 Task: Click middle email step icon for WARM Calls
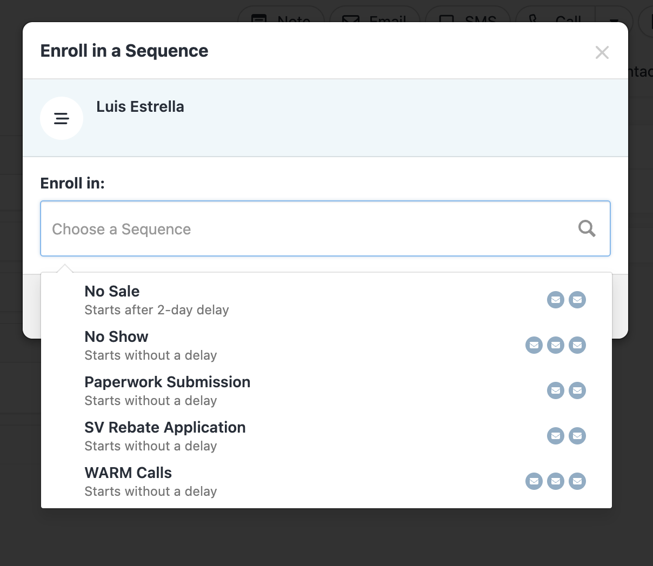pyautogui.click(x=556, y=481)
